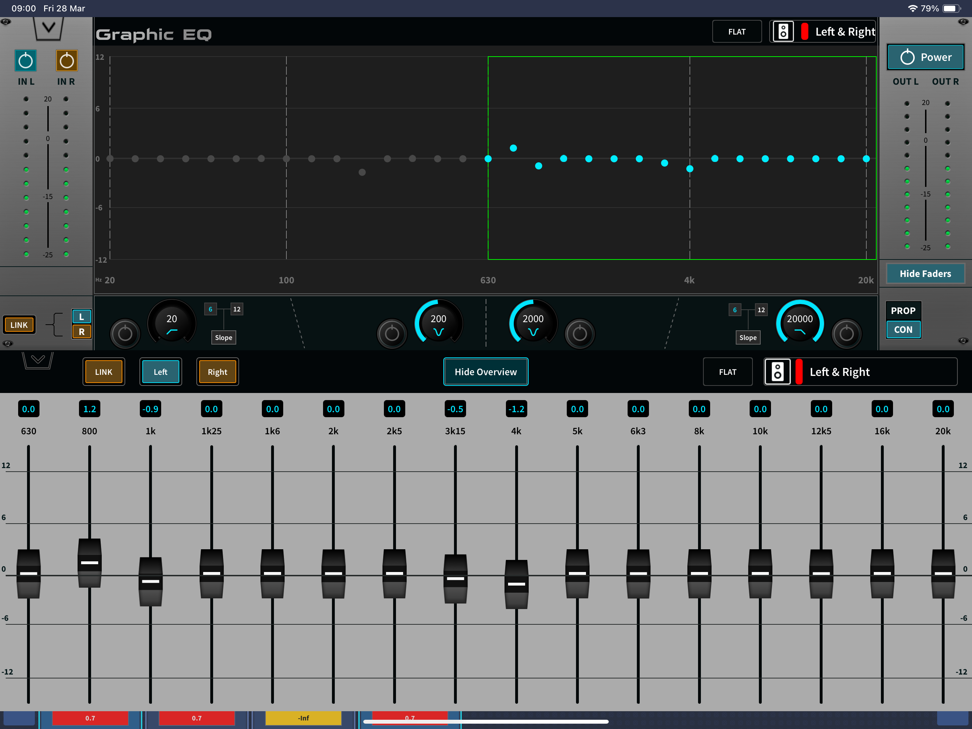Collapse the top-left panel chevron
Viewport: 972px width, 729px height.
tap(49, 28)
